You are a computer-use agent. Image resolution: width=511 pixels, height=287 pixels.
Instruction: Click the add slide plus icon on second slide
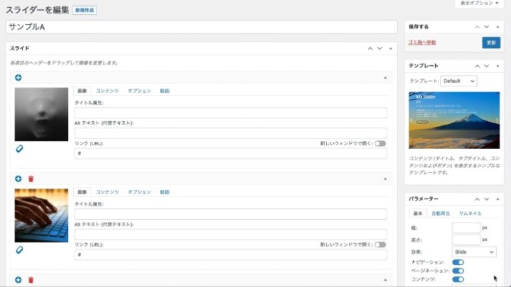[19, 179]
